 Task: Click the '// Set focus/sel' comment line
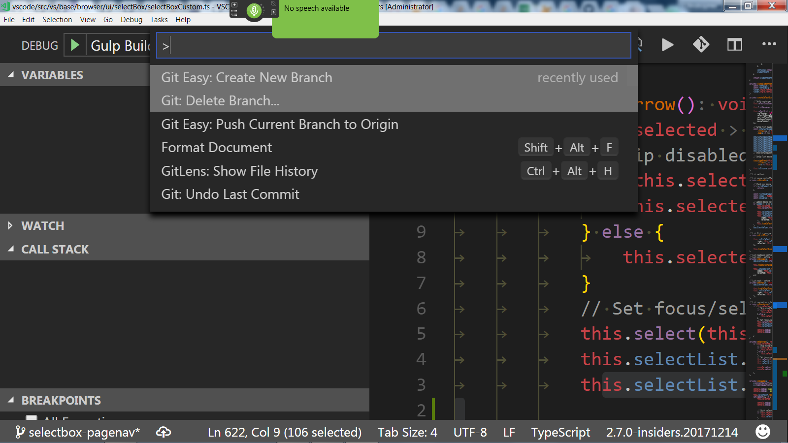663,309
